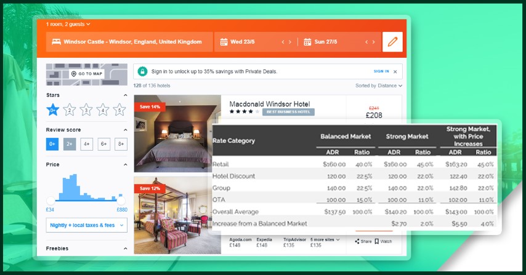Click the $137.50 overall average value
Image resolution: width=526 pixels, height=275 pixels.
coord(334,212)
